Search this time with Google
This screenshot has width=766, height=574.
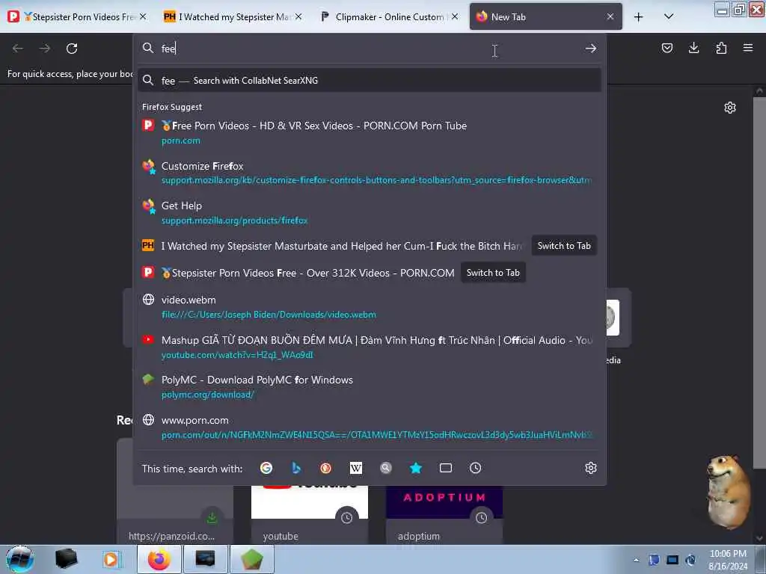click(x=266, y=468)
